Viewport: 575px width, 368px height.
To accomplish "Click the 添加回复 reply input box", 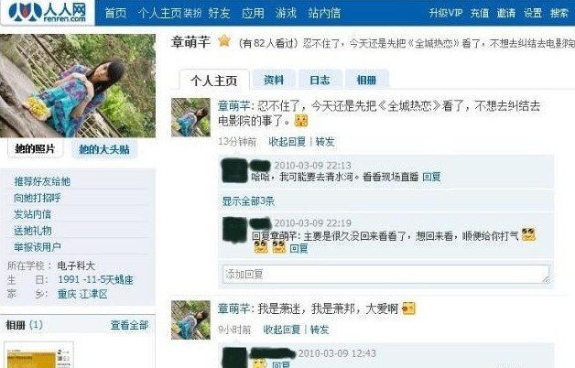I will (385, 274).
